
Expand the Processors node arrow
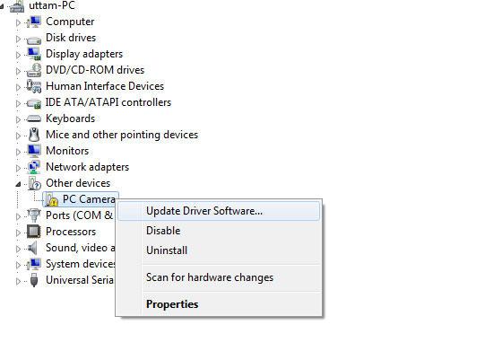(x=18, y=233)
